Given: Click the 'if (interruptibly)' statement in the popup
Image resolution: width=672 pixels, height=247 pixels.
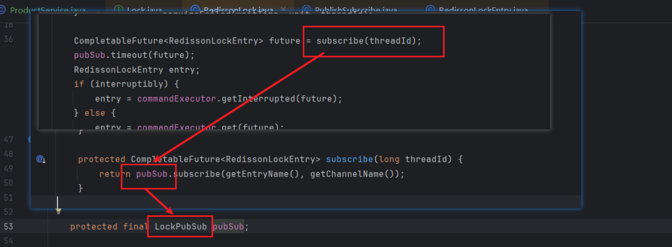Looking at the screenshot, I should pos(126,84).
